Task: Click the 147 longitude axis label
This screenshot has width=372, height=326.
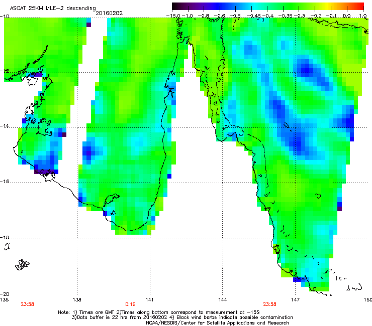Action: click(x=296, y=300)
